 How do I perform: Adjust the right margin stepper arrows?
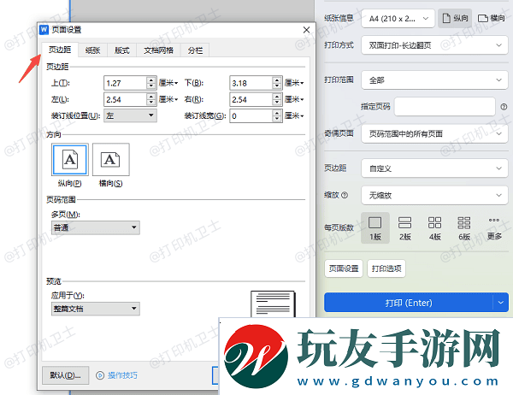277,99
